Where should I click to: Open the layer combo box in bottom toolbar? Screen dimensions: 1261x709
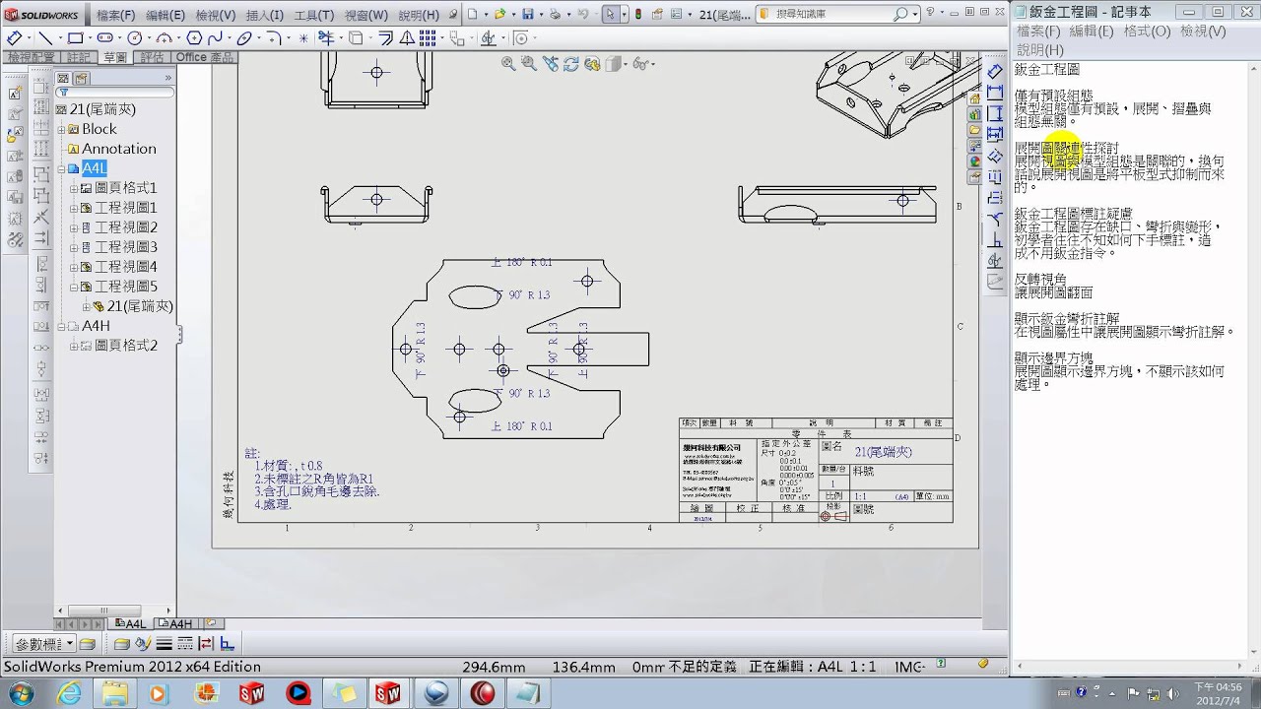pyautogui.click(x=44, y=644)
